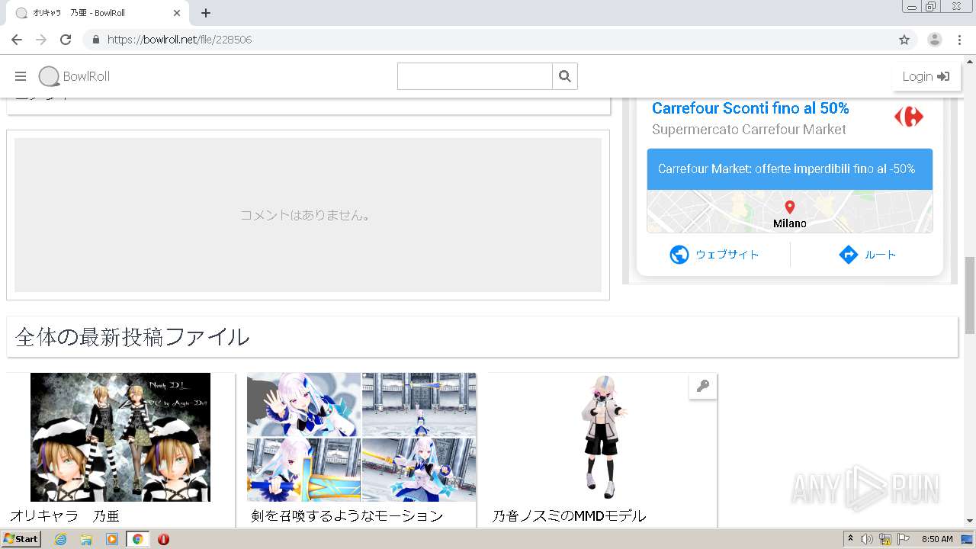Viewport: 976px width, 549px height.
Task: Open 乃音ノスミ MMD model thumbnail
Action: pos(602,437)
